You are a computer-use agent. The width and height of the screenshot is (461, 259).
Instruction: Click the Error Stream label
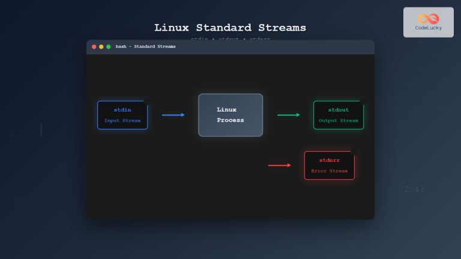point(329,171)
